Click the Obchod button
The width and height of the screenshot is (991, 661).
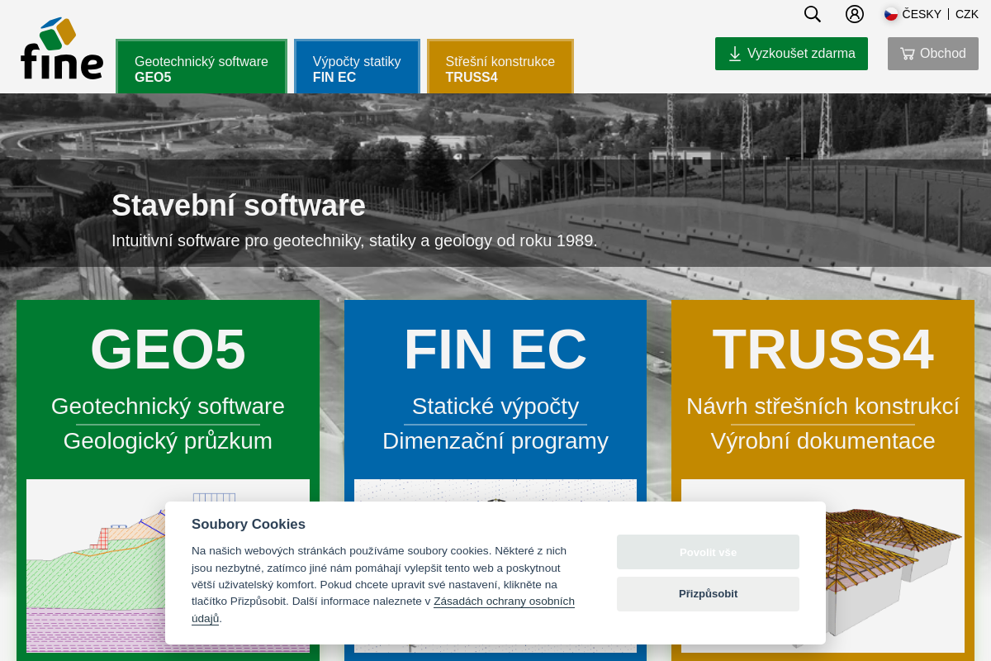tap(933, 54)
